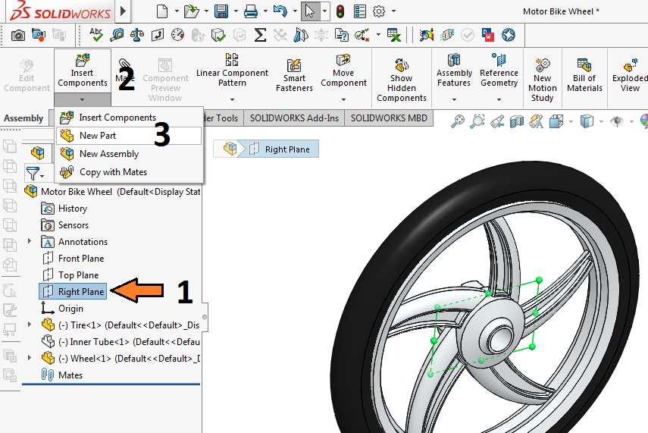Click the Print icon
Screen dimensions: 648x433
point(251,11)
